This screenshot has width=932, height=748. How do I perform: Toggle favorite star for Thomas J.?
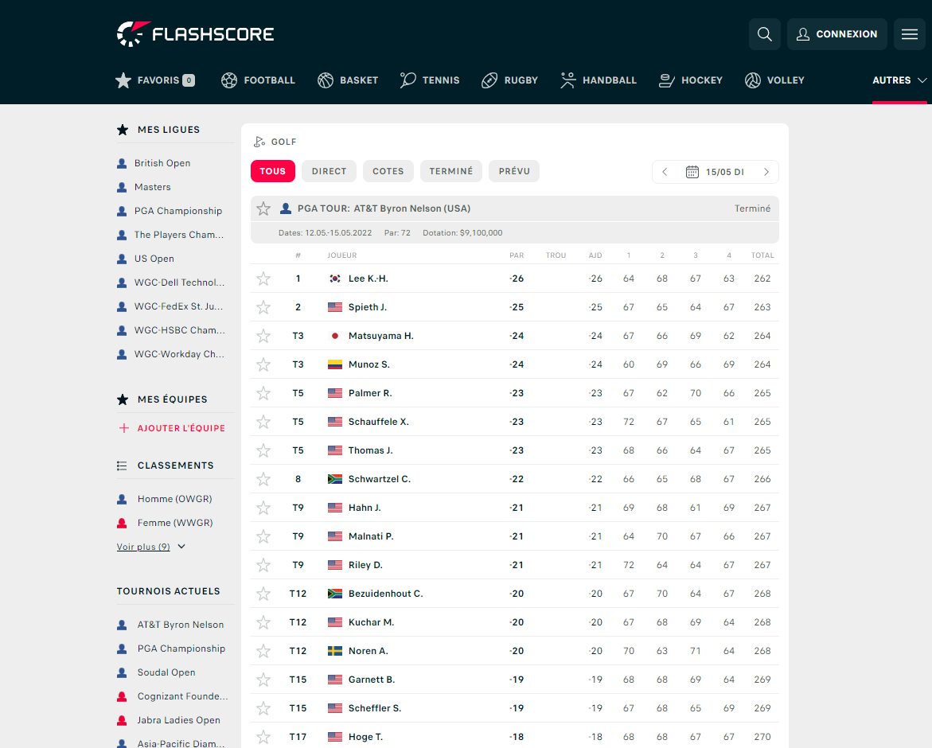263,450
